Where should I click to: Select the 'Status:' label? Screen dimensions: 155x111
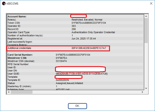(11, 83)
